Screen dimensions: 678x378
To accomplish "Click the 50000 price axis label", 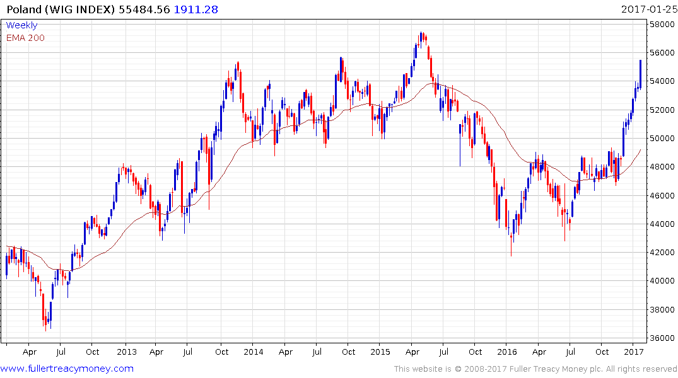I will (662, 138).
